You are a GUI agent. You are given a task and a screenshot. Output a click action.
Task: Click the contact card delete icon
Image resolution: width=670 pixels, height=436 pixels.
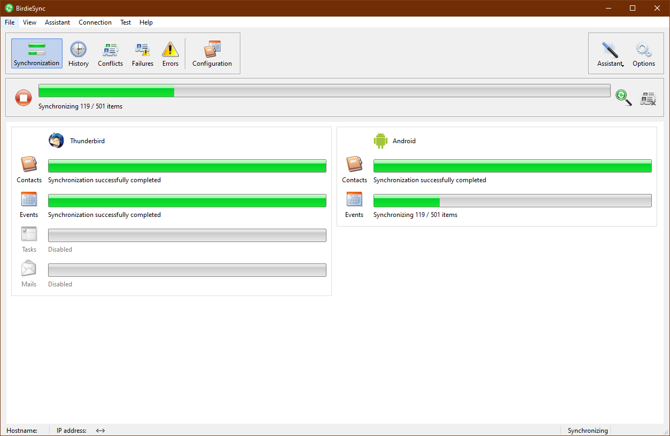[x=648, y=98]
